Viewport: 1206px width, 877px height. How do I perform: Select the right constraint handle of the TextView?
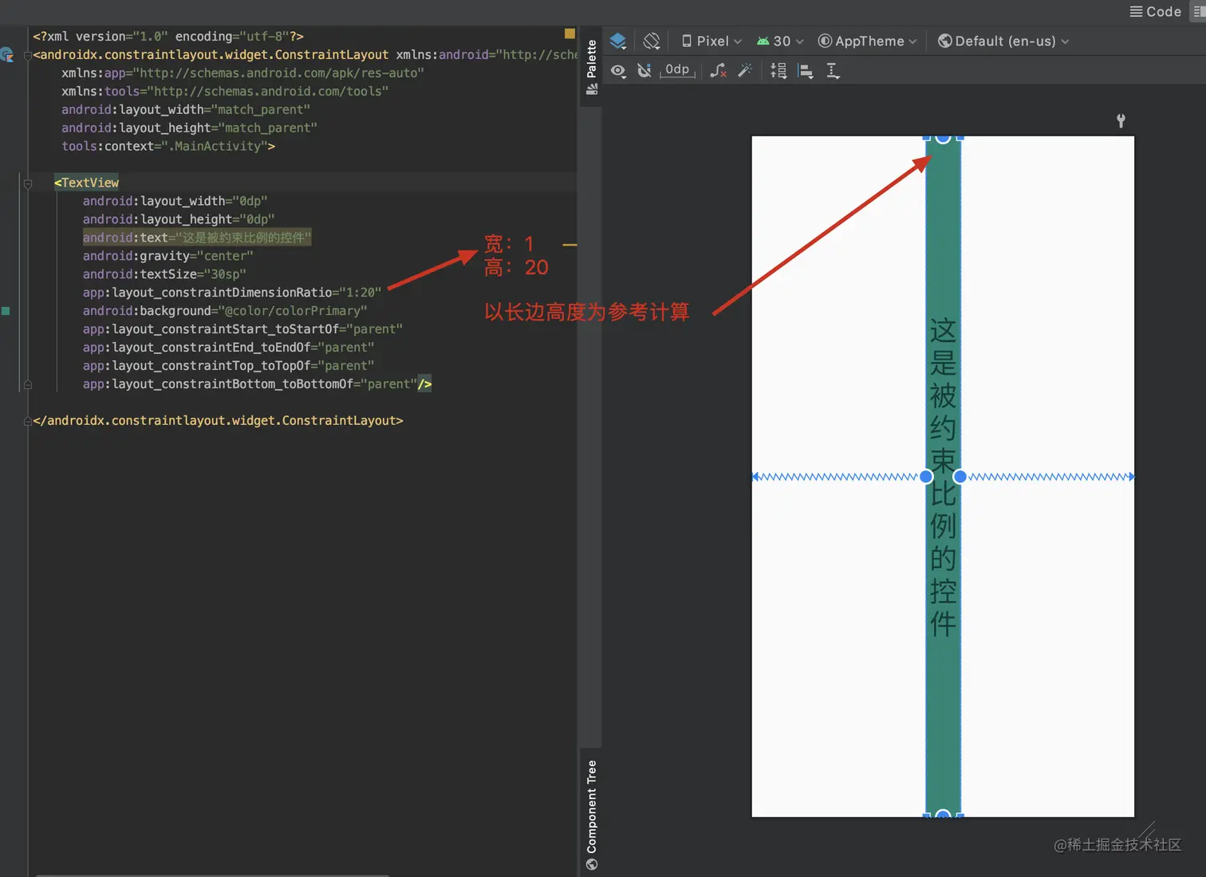coord(960,477)
